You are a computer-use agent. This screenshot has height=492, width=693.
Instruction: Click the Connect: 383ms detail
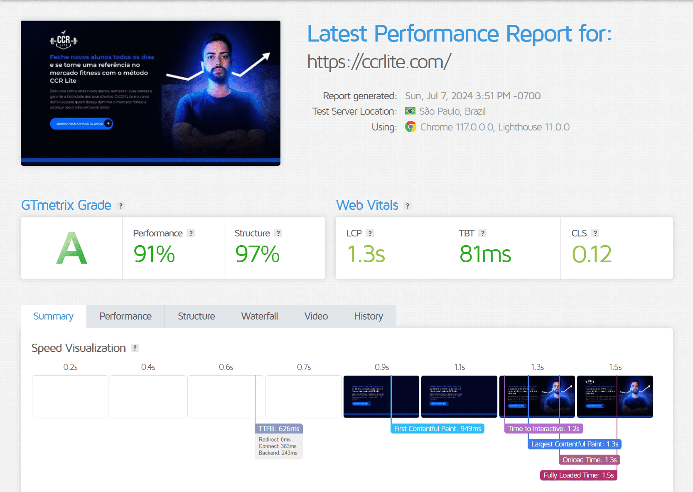[x=278, y=446]
